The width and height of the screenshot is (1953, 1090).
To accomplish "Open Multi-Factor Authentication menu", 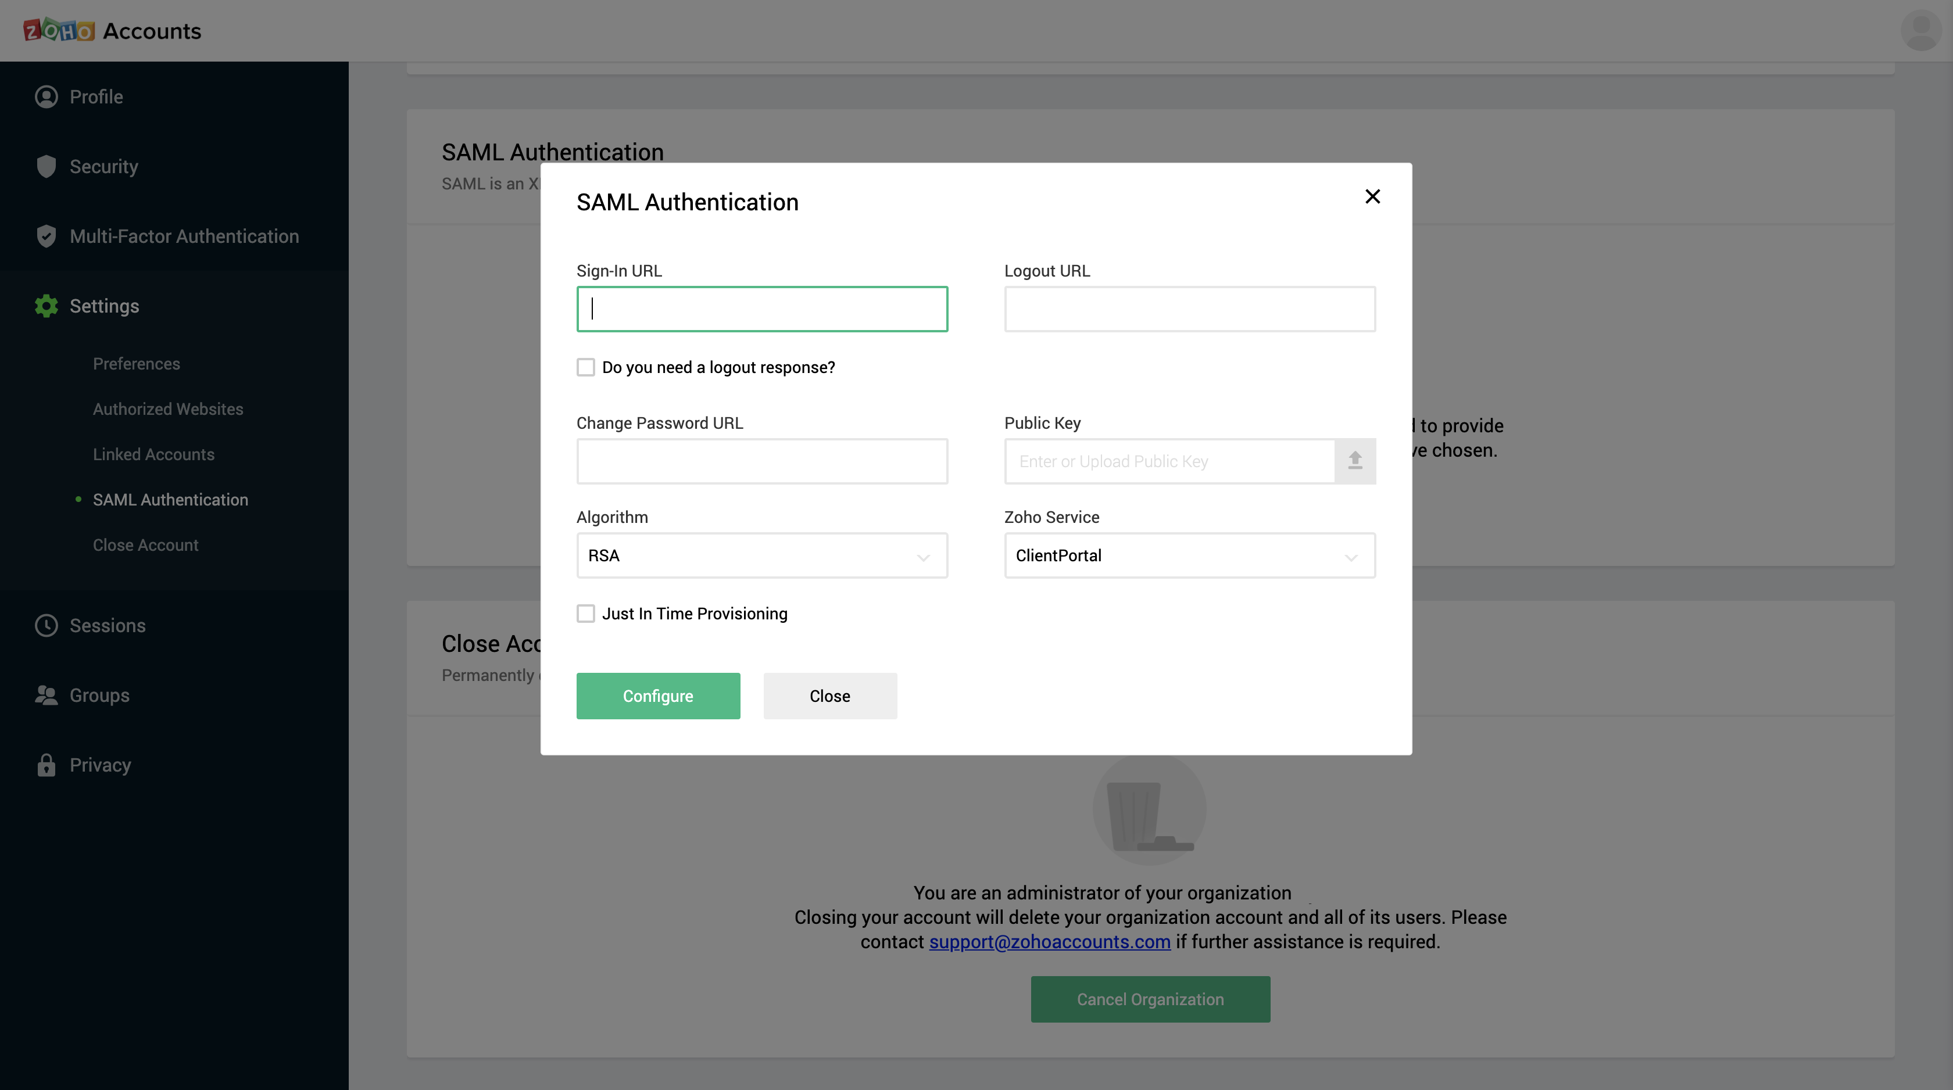I will click(x=184, y=236).
